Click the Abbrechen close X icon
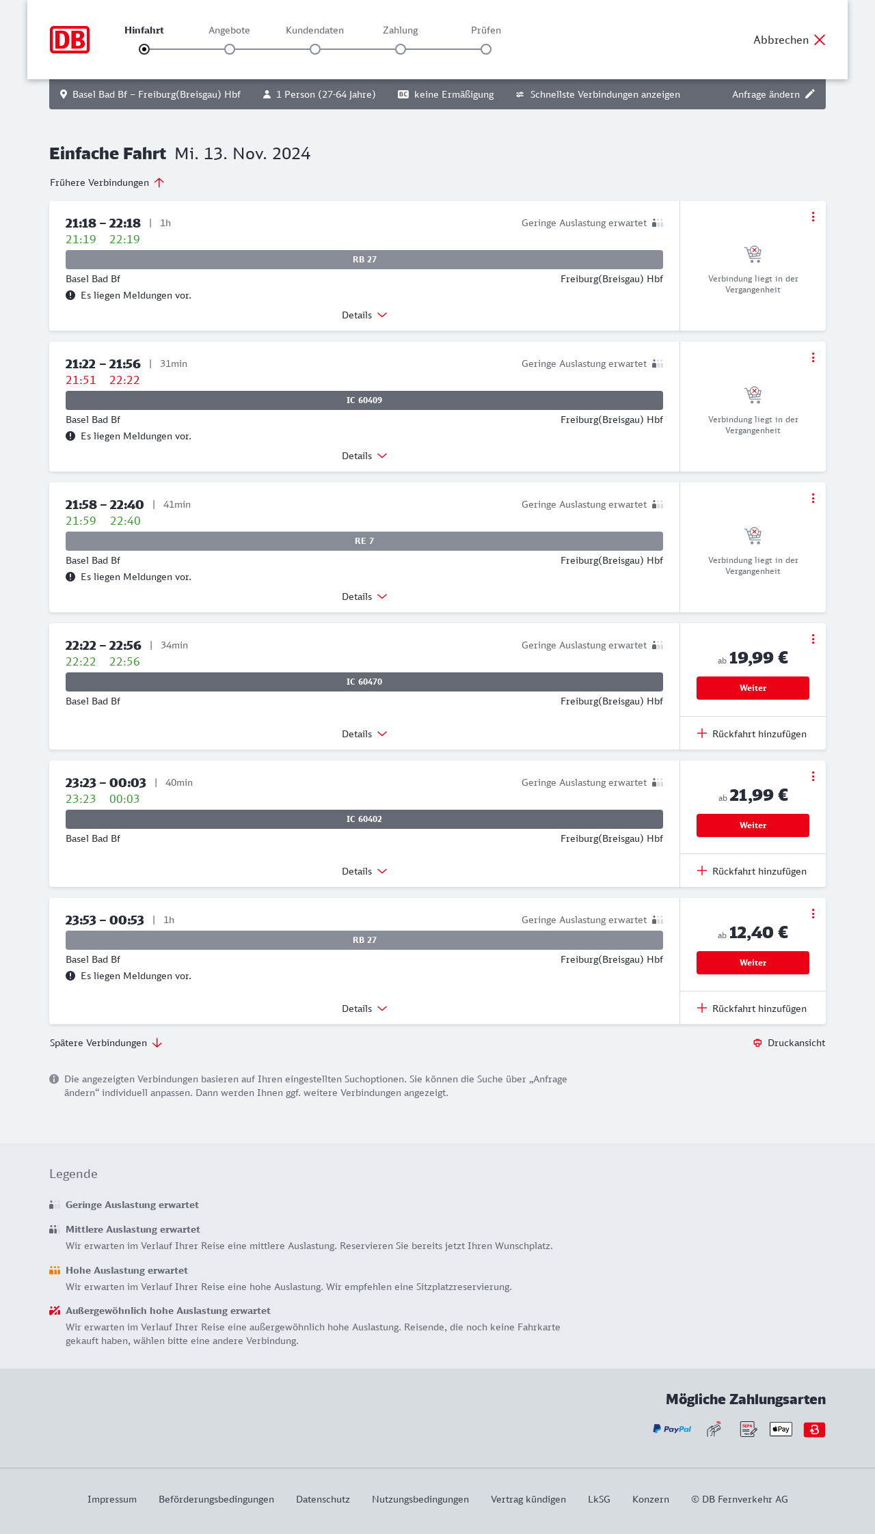 coord(820,40)
